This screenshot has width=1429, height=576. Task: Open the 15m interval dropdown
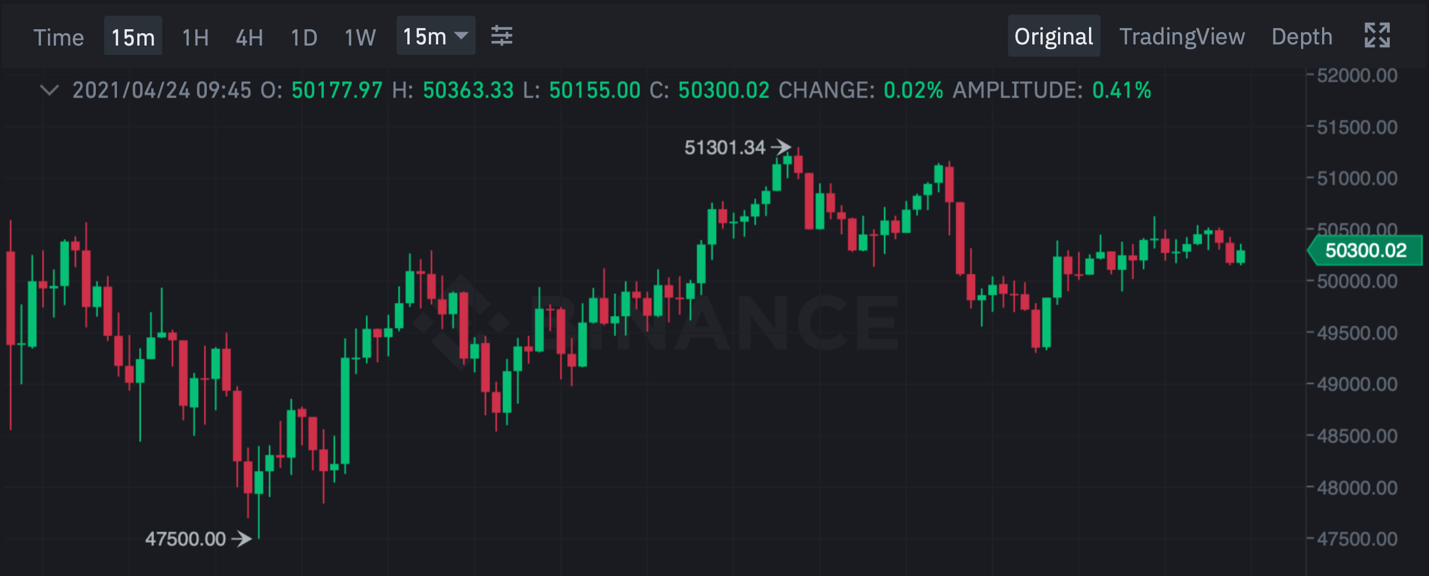click(x=436, y=36)
